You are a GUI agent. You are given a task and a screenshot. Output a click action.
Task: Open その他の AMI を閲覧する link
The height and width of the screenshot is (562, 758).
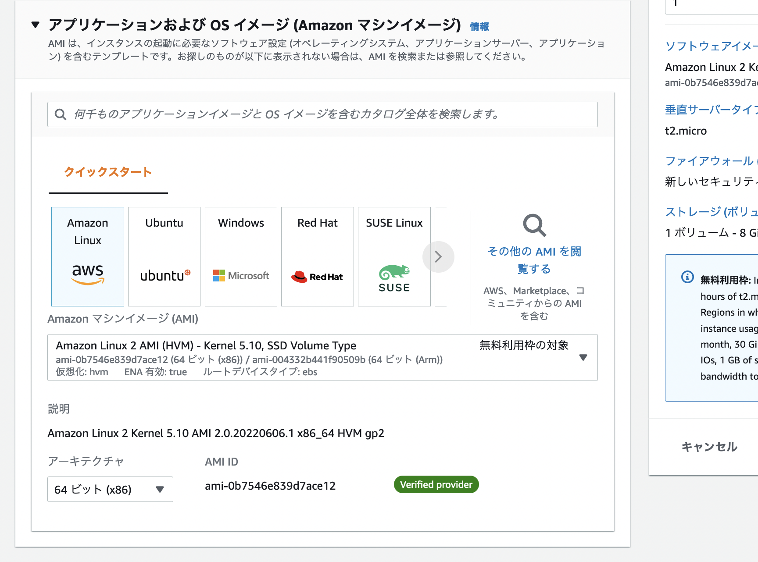coord(533,260)
